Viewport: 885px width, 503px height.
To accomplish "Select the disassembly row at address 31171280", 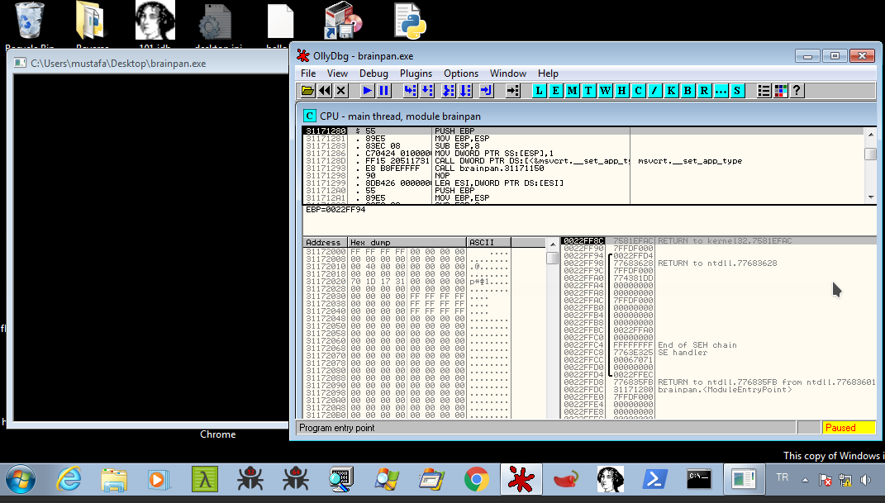I will point(583,130).
